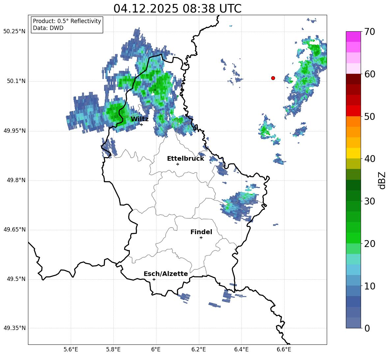Image resolution: width=390 pixels, height=356 pixels.
Task: Click the colorbar tick value 70
Action: [x=370, y=32]
